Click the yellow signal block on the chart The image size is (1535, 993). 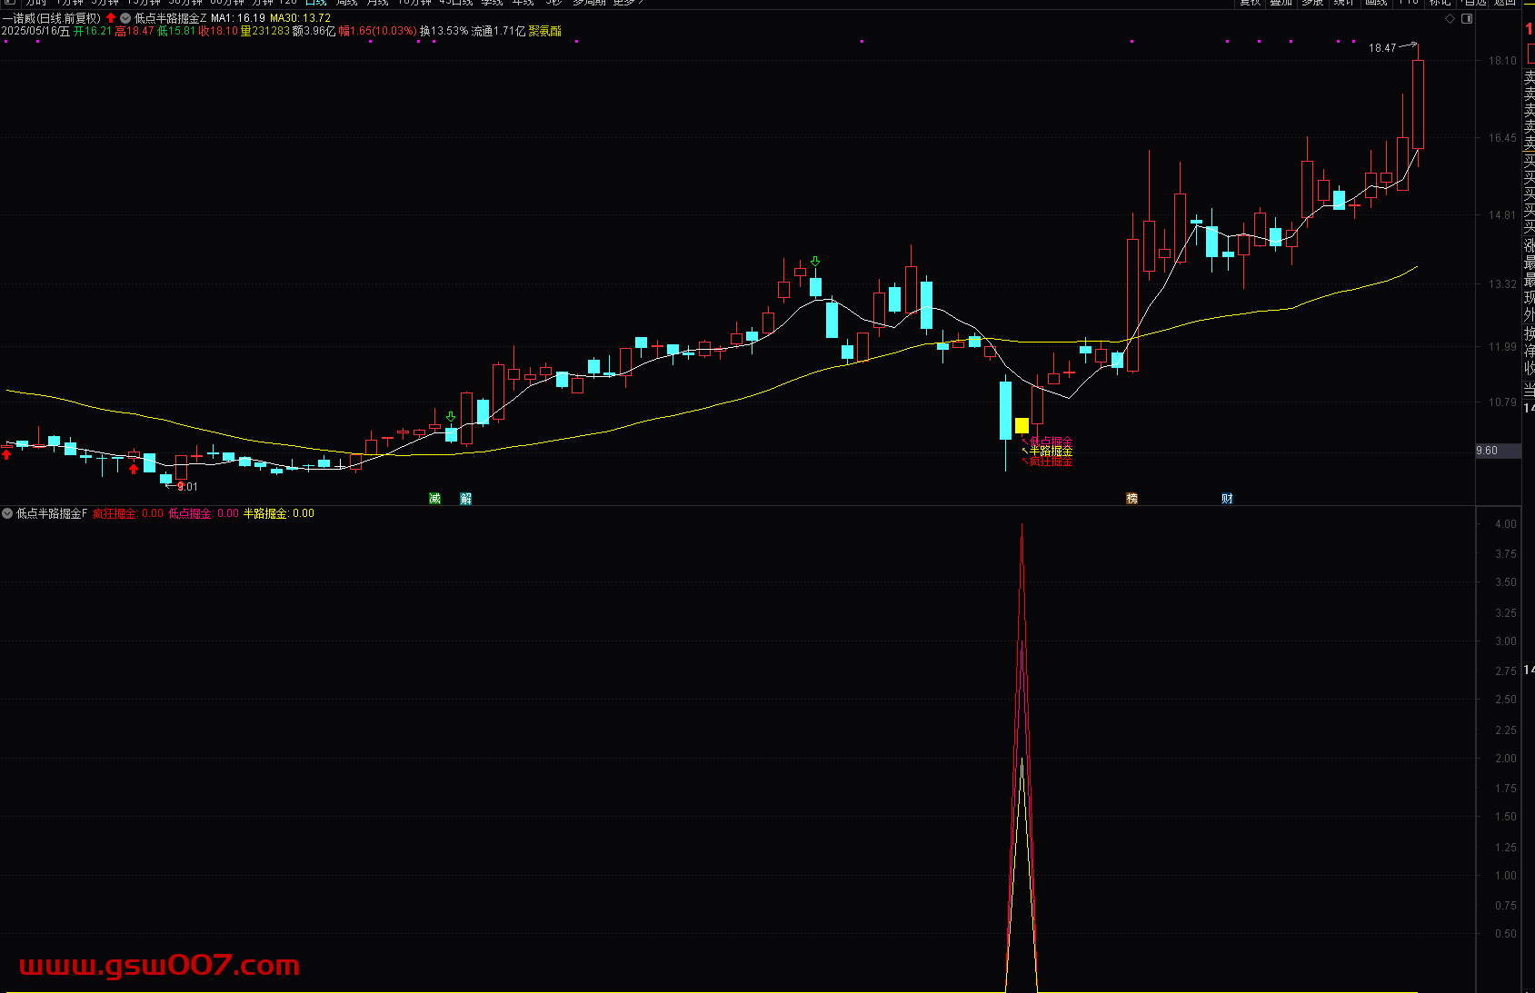click(x=1022, y=425)
